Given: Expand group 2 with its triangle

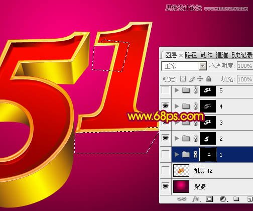Looking at the screenshot, I should (x=177, y=138).
